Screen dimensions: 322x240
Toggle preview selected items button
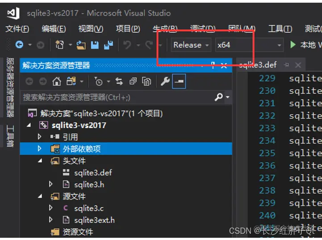click(179, 81)
